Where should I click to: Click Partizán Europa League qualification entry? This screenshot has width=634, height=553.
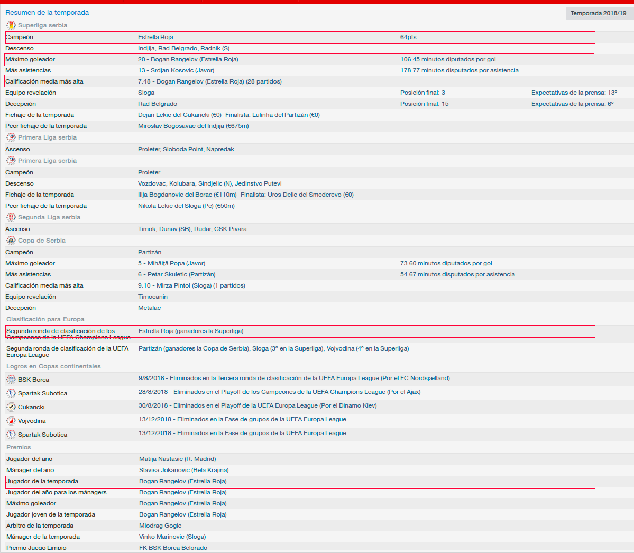click(x=274, y=348)
